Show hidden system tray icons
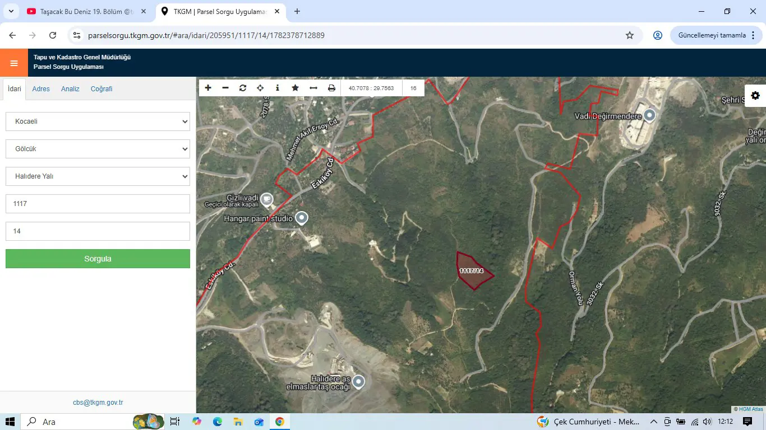The width and height of the screenshot is (766, 430). coord(654,422)
